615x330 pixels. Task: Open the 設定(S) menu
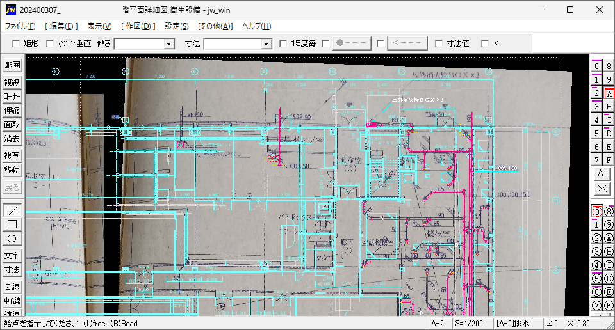(x=177, y=26)
